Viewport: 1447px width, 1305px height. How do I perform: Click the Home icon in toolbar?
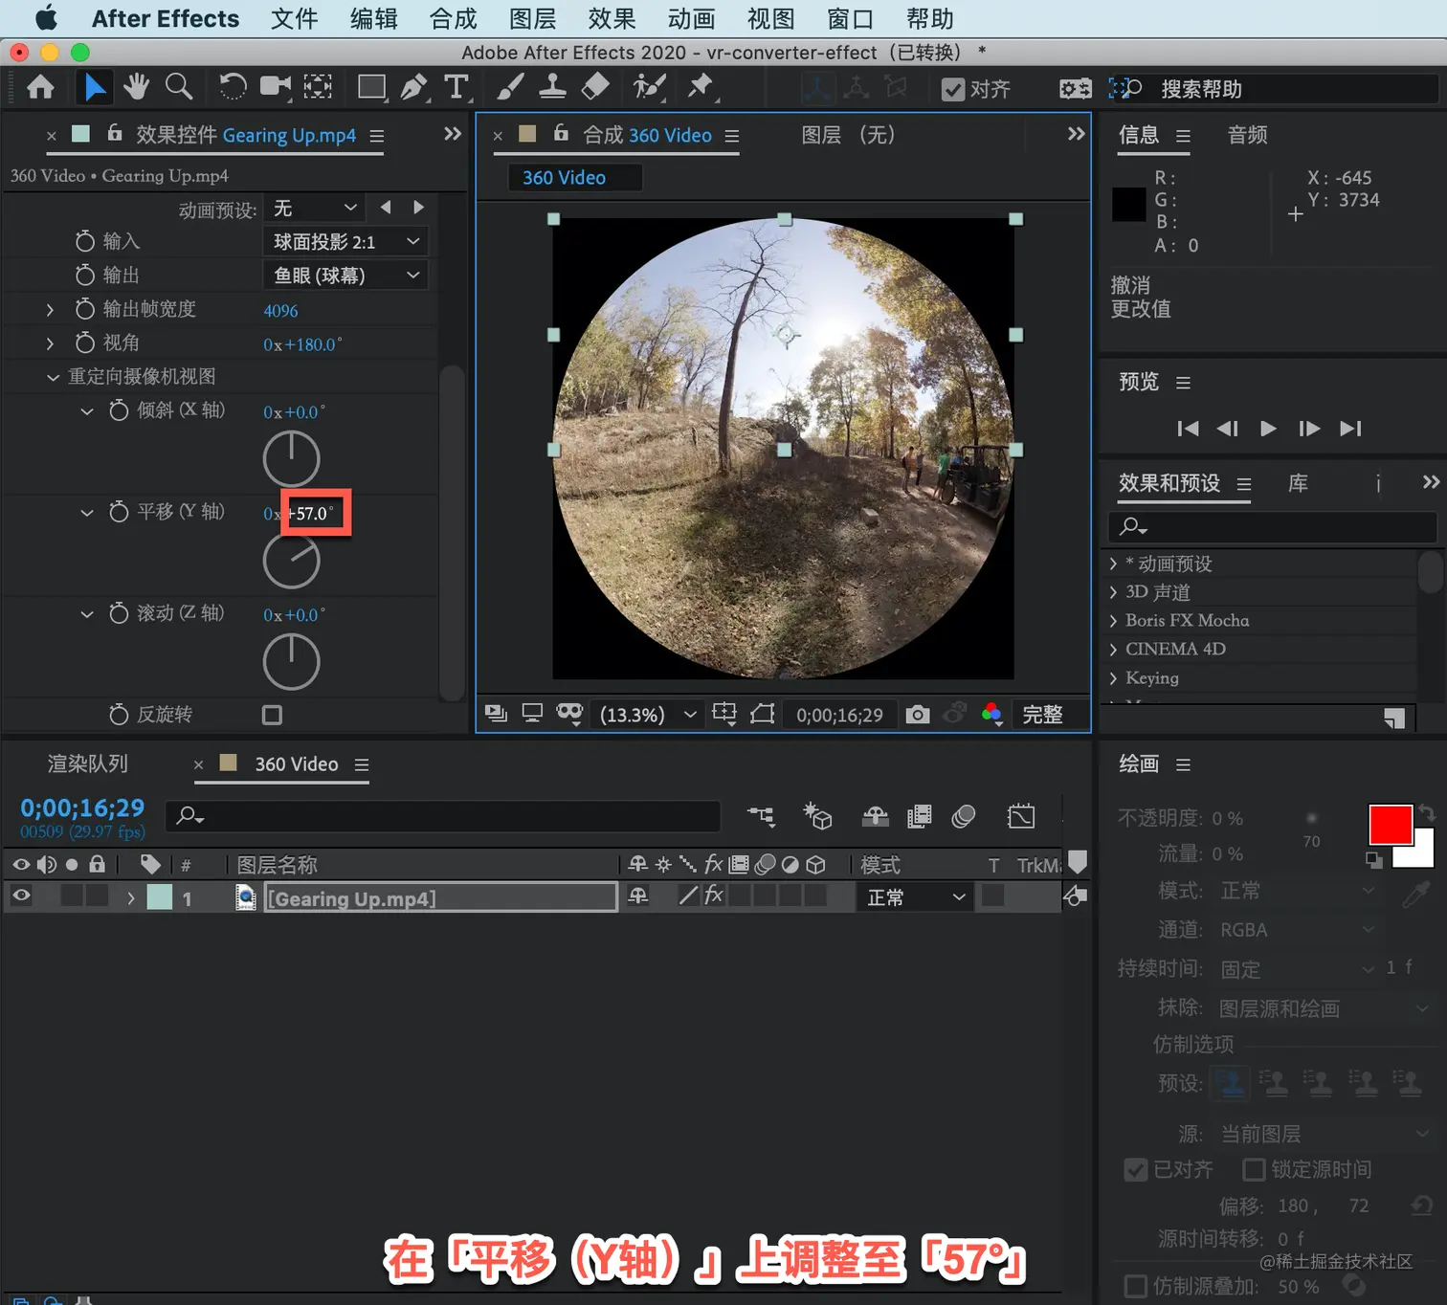40,88
